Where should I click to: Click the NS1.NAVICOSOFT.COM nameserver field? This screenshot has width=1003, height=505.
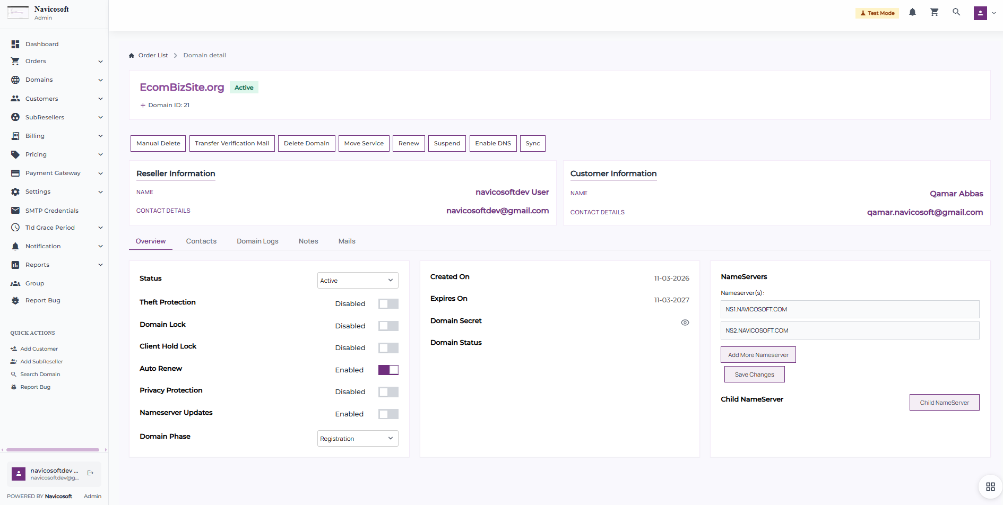850,309
